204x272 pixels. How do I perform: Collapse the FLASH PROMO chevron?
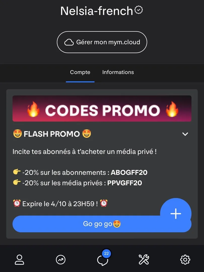(x=185, y=134)
